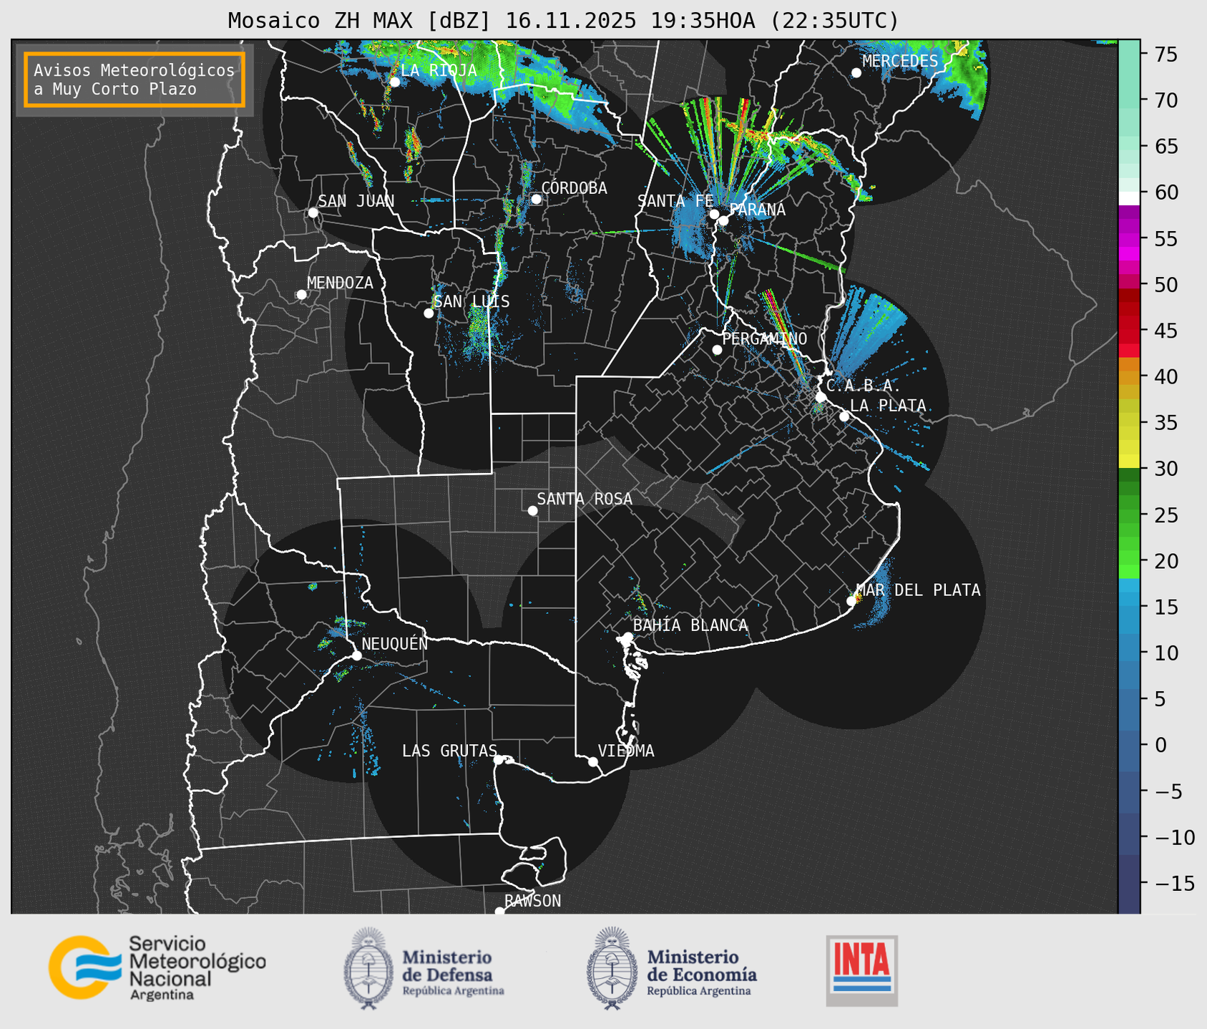The height and width of the screenshot is (1029, 1207).
Task: Click the Córdoba city marker dot
Action: 536,199
